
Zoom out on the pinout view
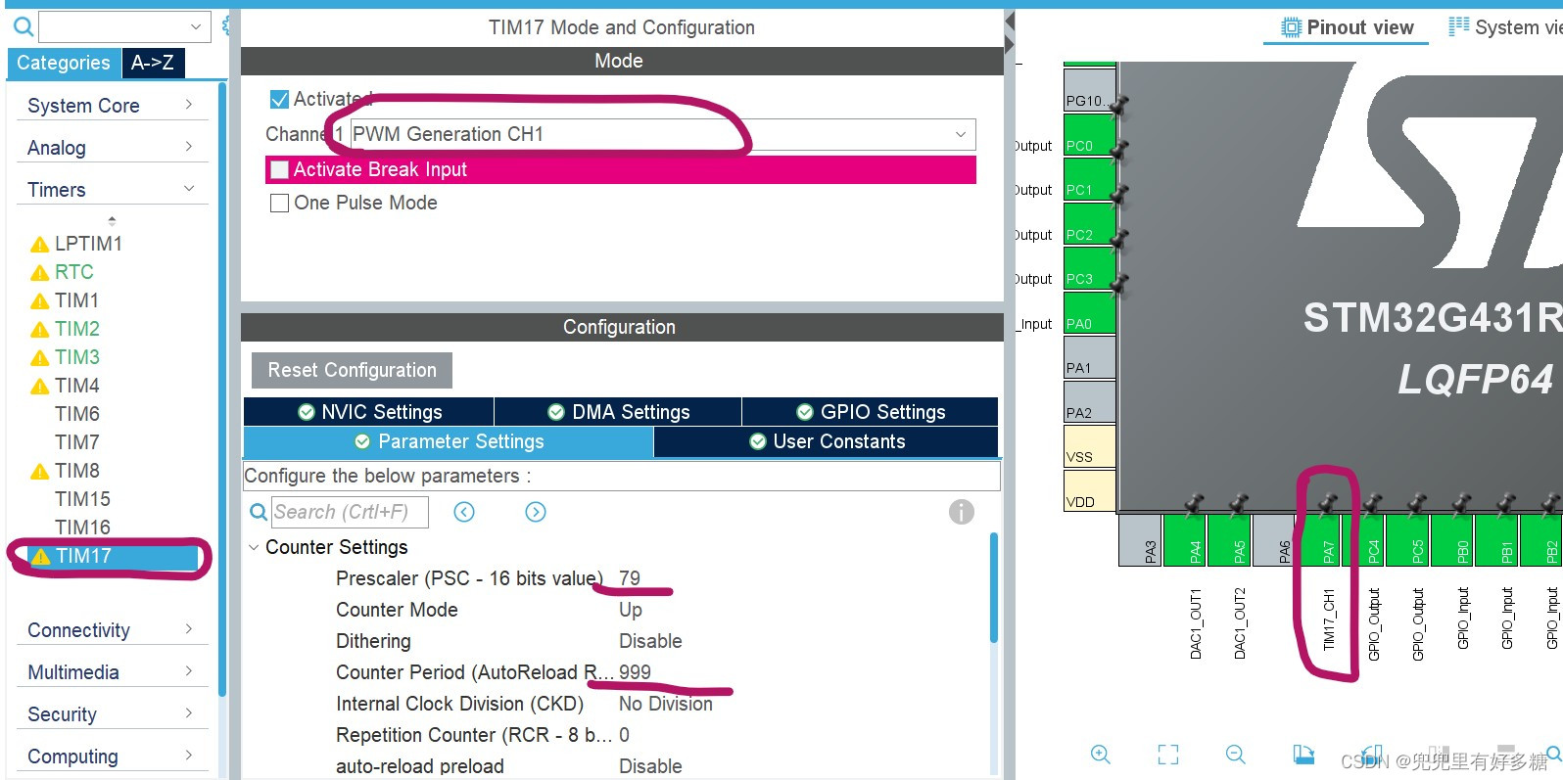point(1236,755)
